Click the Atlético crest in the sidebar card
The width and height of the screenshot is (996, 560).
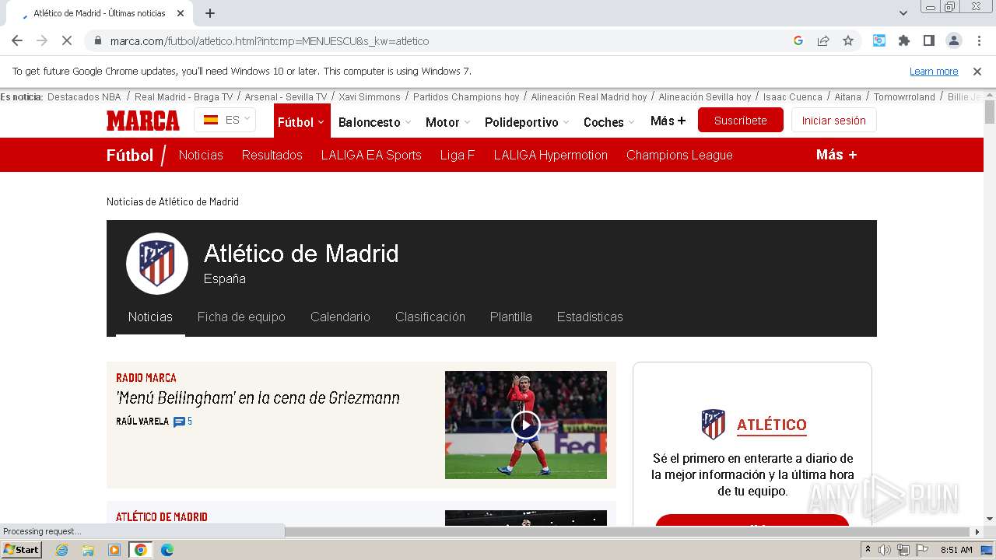click(x=713, y=425)
